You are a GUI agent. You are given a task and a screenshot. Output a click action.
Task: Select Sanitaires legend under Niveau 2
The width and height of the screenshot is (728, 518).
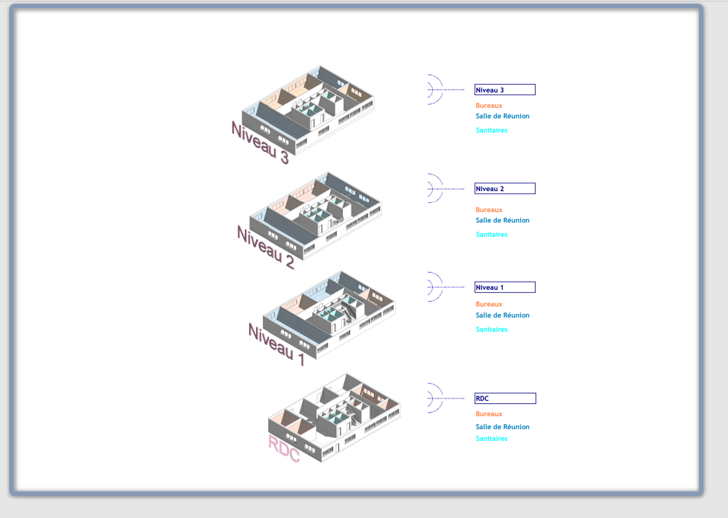[x=492, y=234]
